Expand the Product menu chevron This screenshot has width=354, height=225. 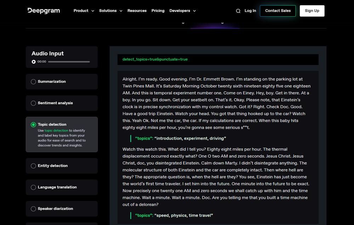click(x=92, y=11)
